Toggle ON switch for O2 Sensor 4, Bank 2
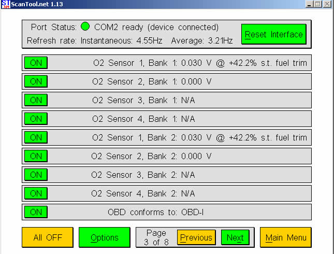Screen dimensions: 334x254 [x=36, y=193]
